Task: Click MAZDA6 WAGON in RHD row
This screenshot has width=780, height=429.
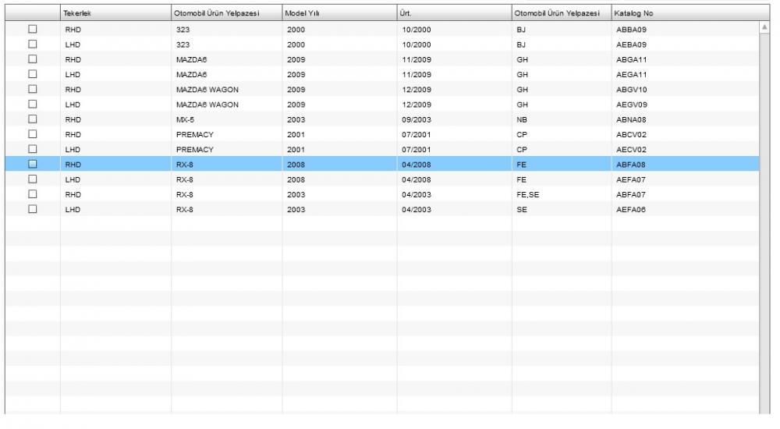Action: (x=207, y=90)
